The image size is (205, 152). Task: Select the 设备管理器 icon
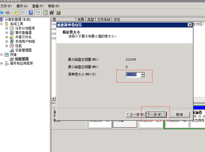12,50
